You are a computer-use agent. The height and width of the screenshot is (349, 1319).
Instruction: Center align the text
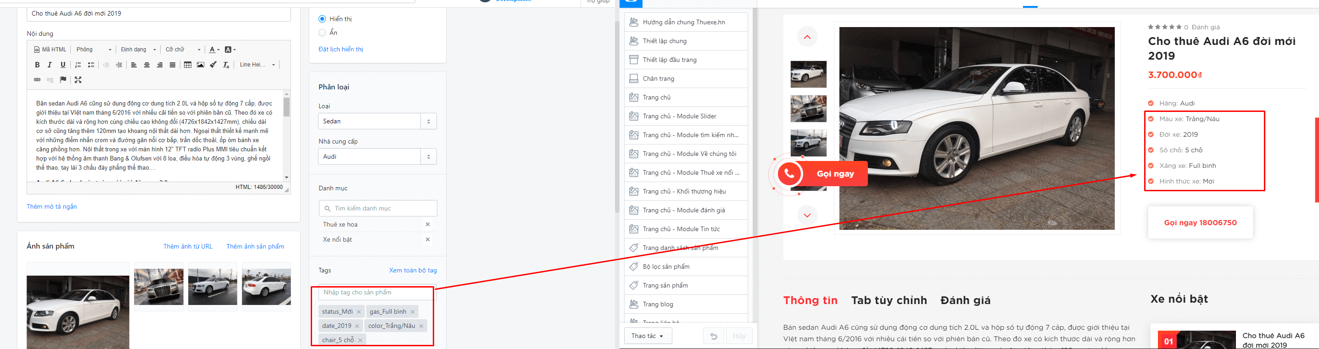tap(147, 65)
